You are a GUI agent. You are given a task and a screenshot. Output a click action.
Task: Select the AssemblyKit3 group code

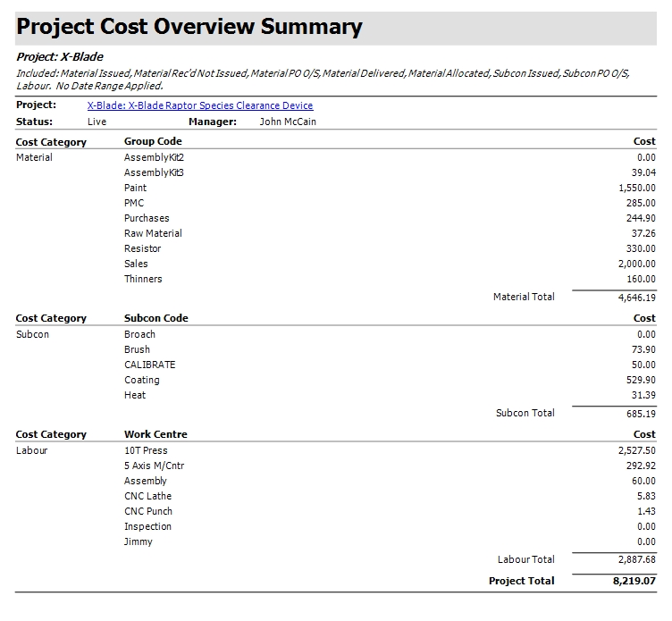(x=154, y=172)
